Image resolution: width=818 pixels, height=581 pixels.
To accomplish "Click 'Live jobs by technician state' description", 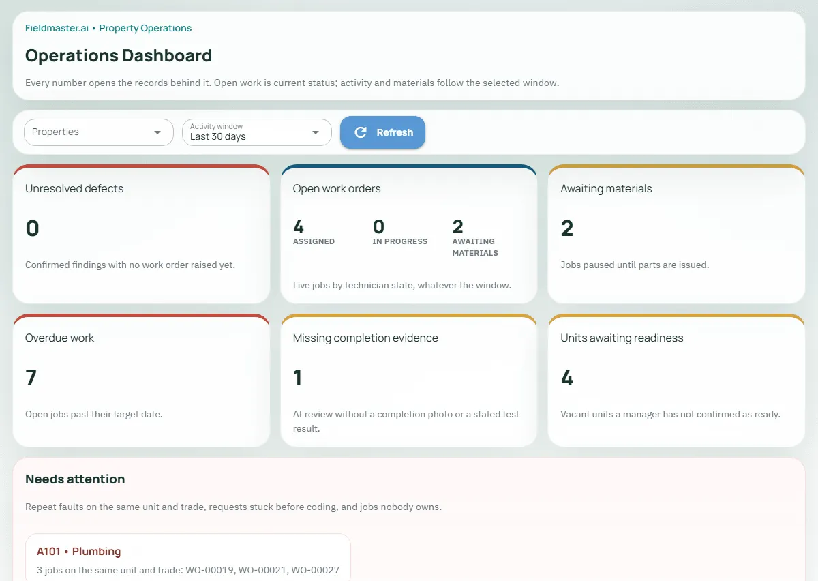I will [x=402, y=285].
